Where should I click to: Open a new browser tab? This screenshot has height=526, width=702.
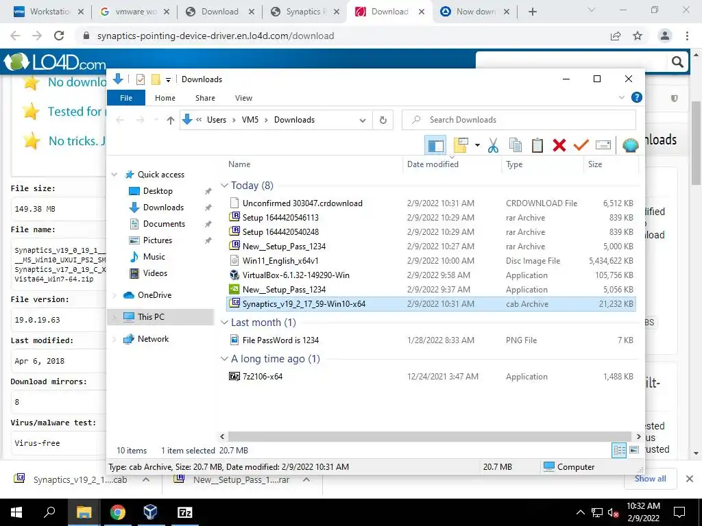532,12
